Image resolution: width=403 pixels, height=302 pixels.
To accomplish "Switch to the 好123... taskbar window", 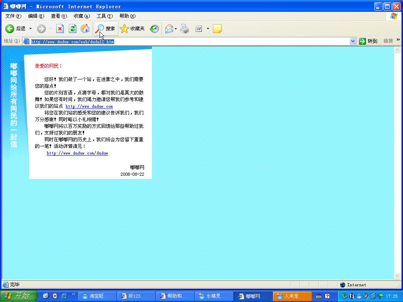I will pos(136,296).
